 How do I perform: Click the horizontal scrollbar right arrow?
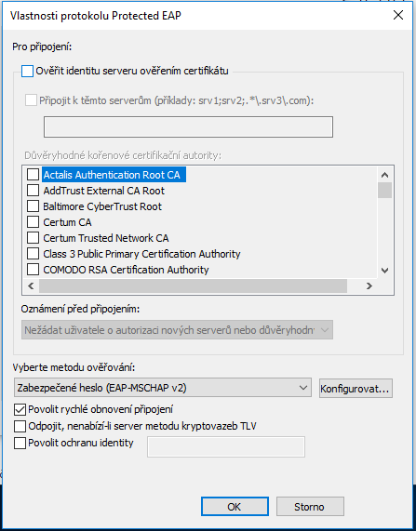coord(369,286)
